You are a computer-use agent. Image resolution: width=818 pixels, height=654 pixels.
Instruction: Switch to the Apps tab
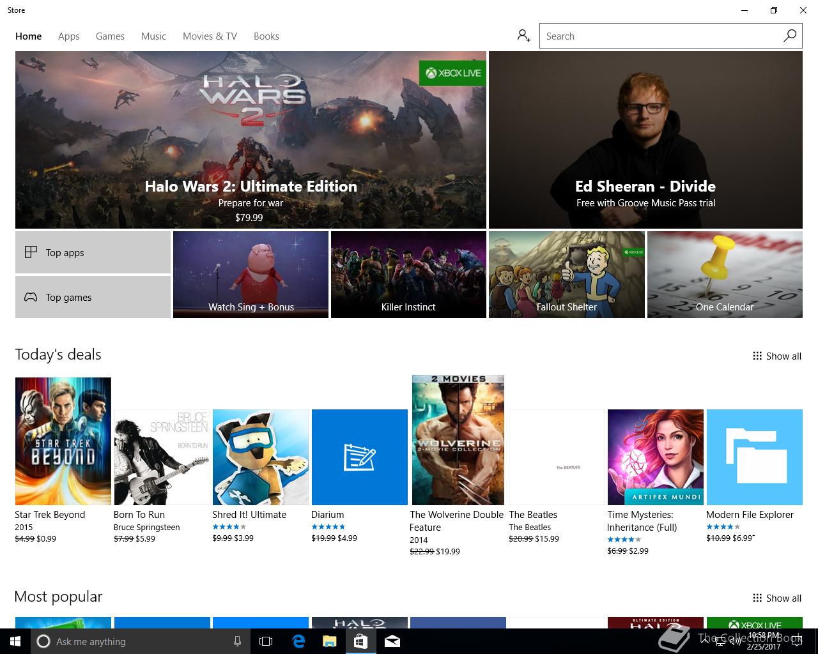(x=69, y=36)
